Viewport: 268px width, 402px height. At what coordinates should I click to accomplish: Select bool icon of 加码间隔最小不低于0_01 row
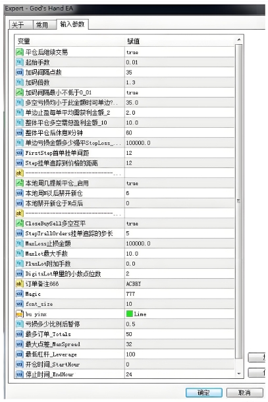click(x=20, y=92)
